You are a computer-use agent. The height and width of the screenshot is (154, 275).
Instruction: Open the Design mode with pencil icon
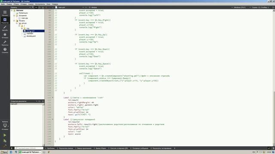(x=5, y=28)
